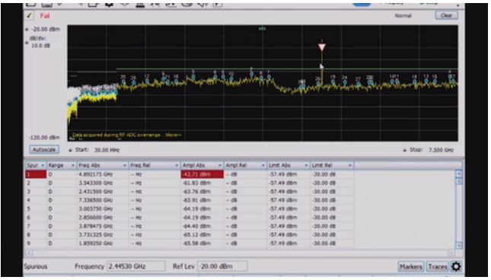Image resolution: width=491 pixels, height=280 pixels.
Task: Select marker 1 triangle on the spectrum
Action: click(321, 47)
